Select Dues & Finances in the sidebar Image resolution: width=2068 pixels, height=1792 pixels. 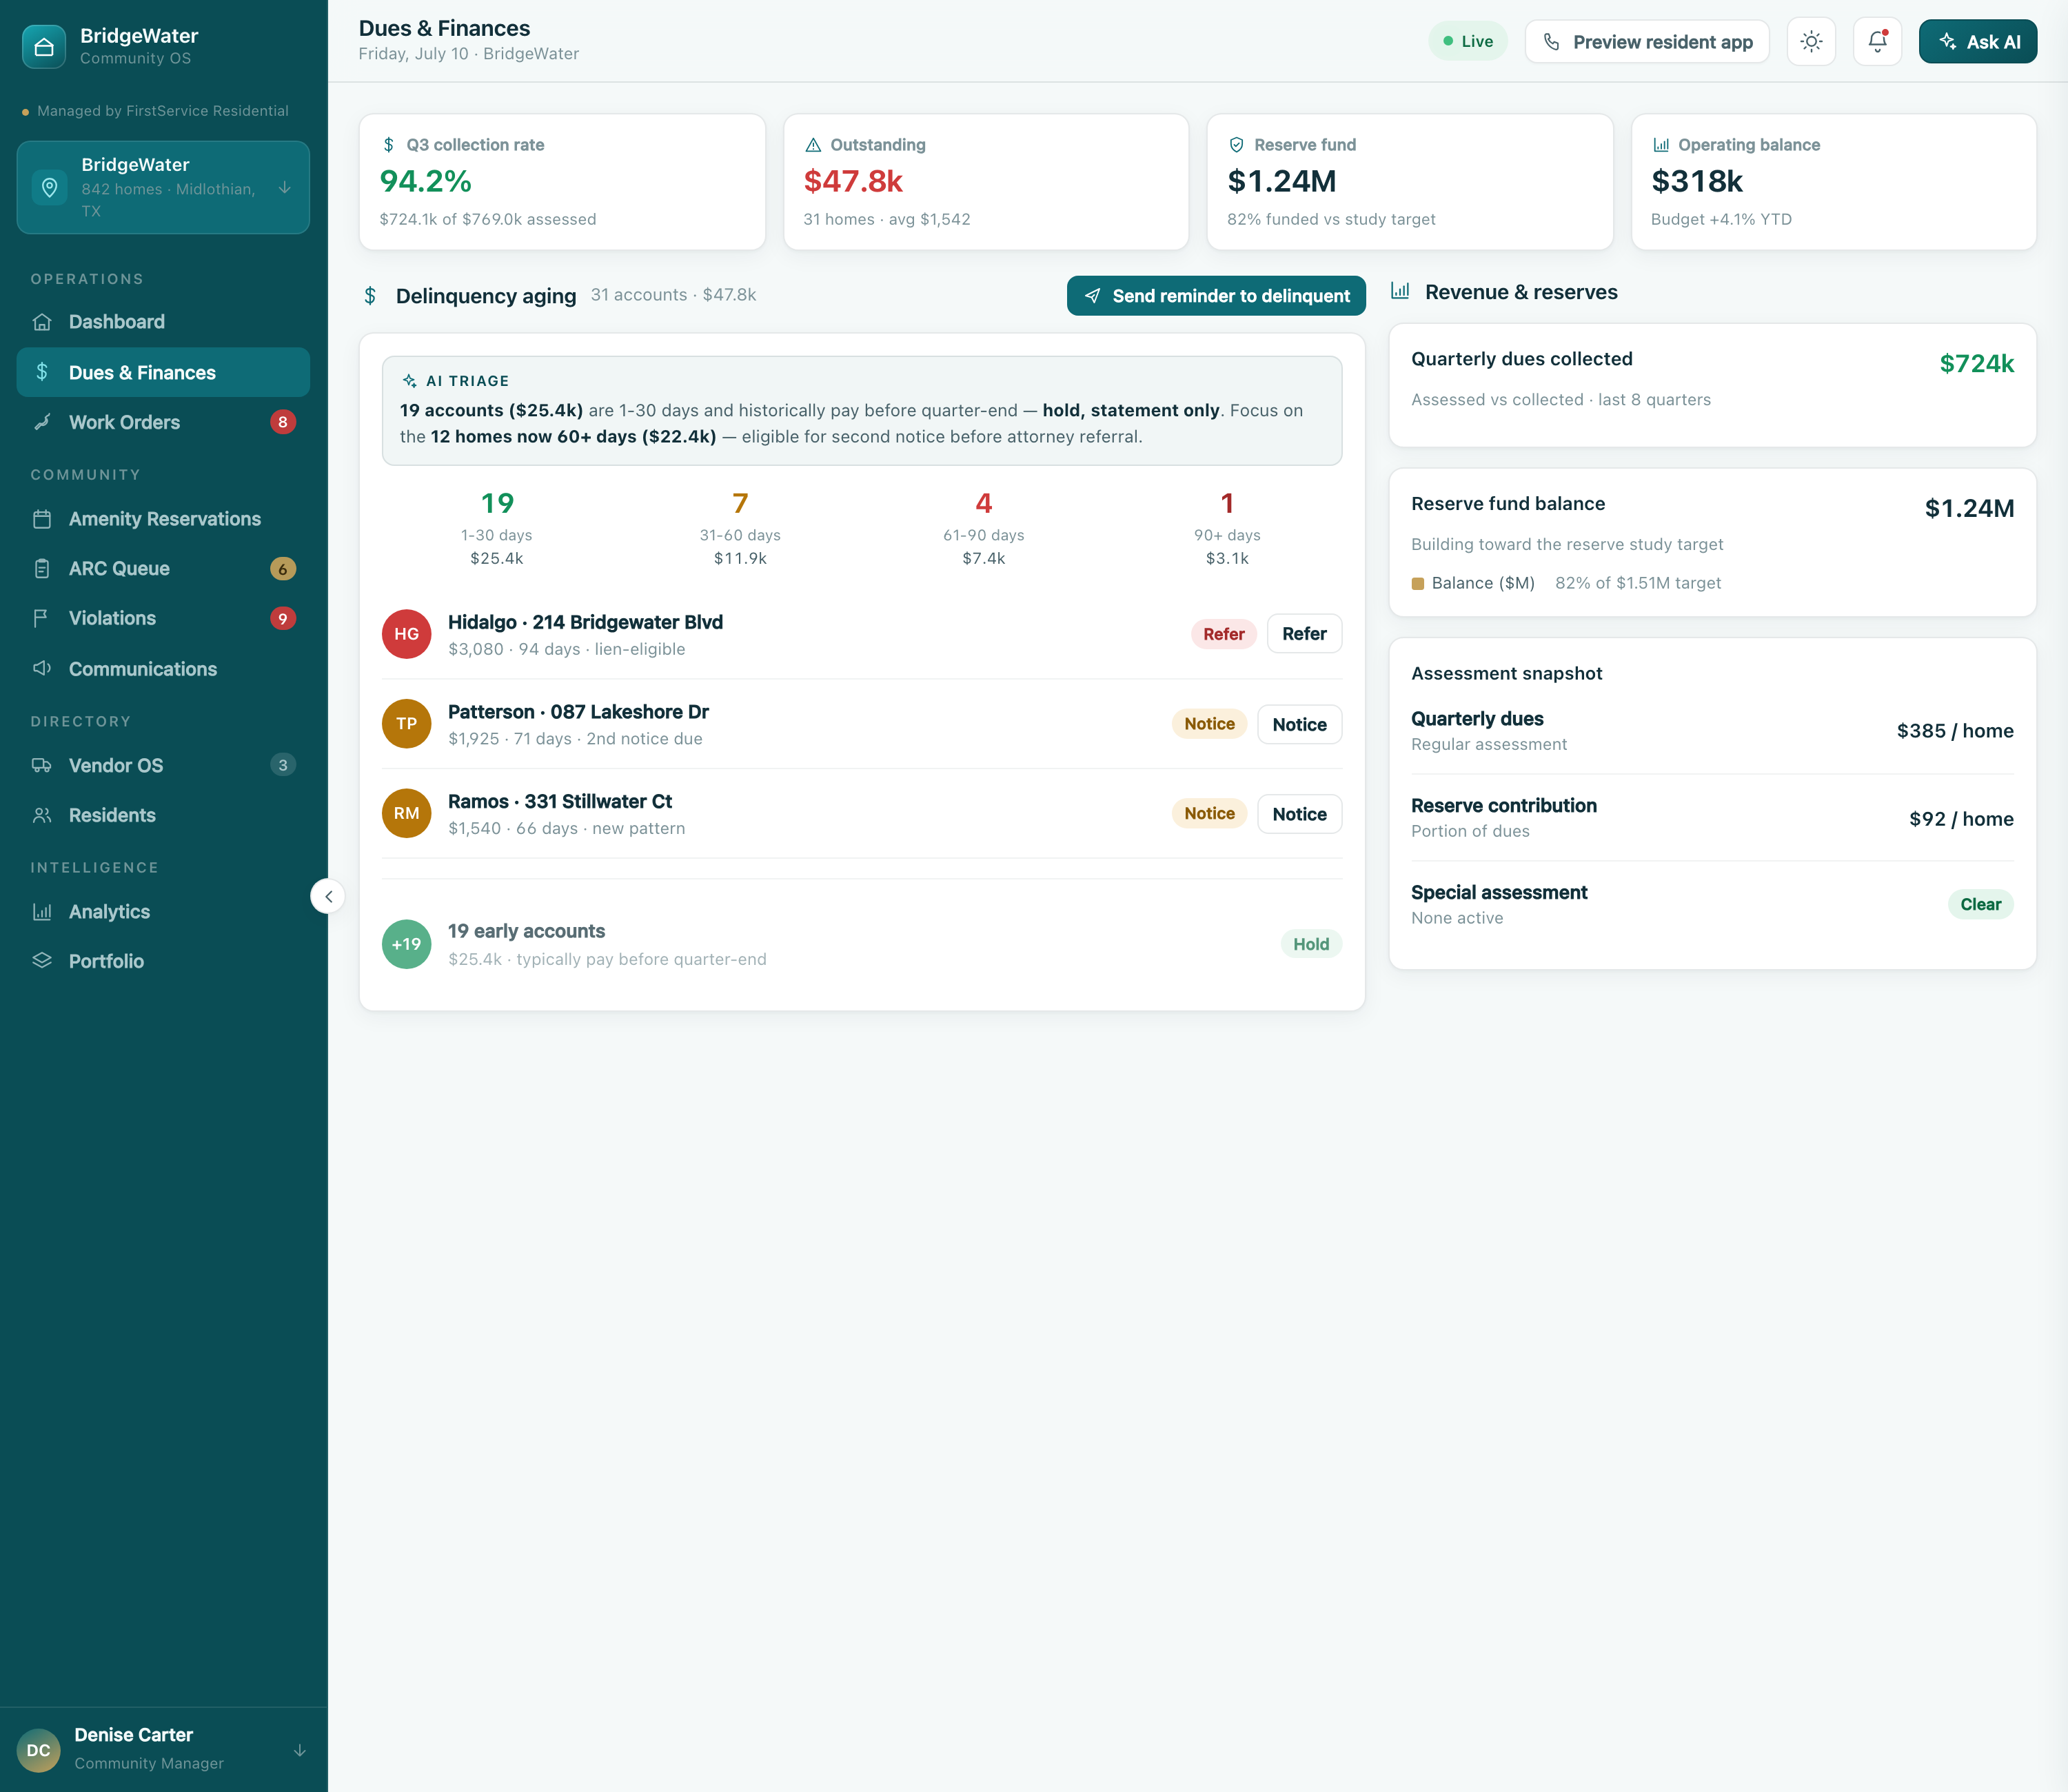[163, 372]
